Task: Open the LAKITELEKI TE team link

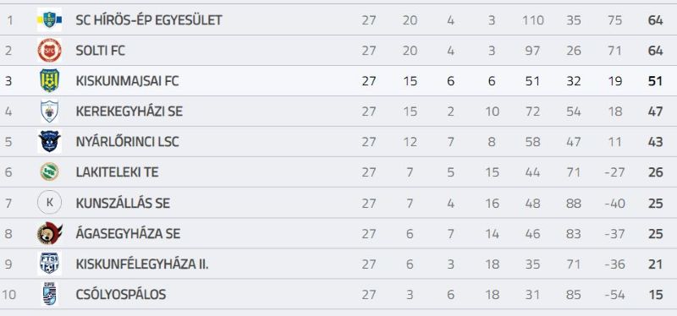Action: point(117,172)
